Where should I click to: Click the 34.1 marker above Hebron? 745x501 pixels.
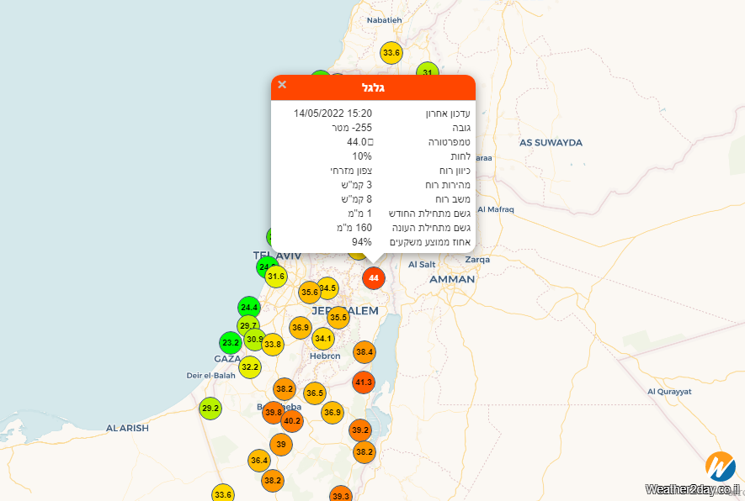click(323, 339)
